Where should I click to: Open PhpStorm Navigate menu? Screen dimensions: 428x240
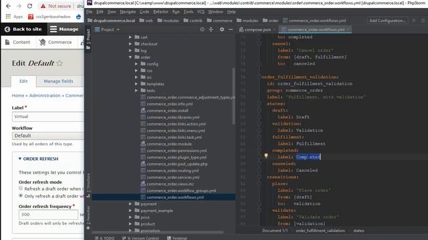click(128, 12)
